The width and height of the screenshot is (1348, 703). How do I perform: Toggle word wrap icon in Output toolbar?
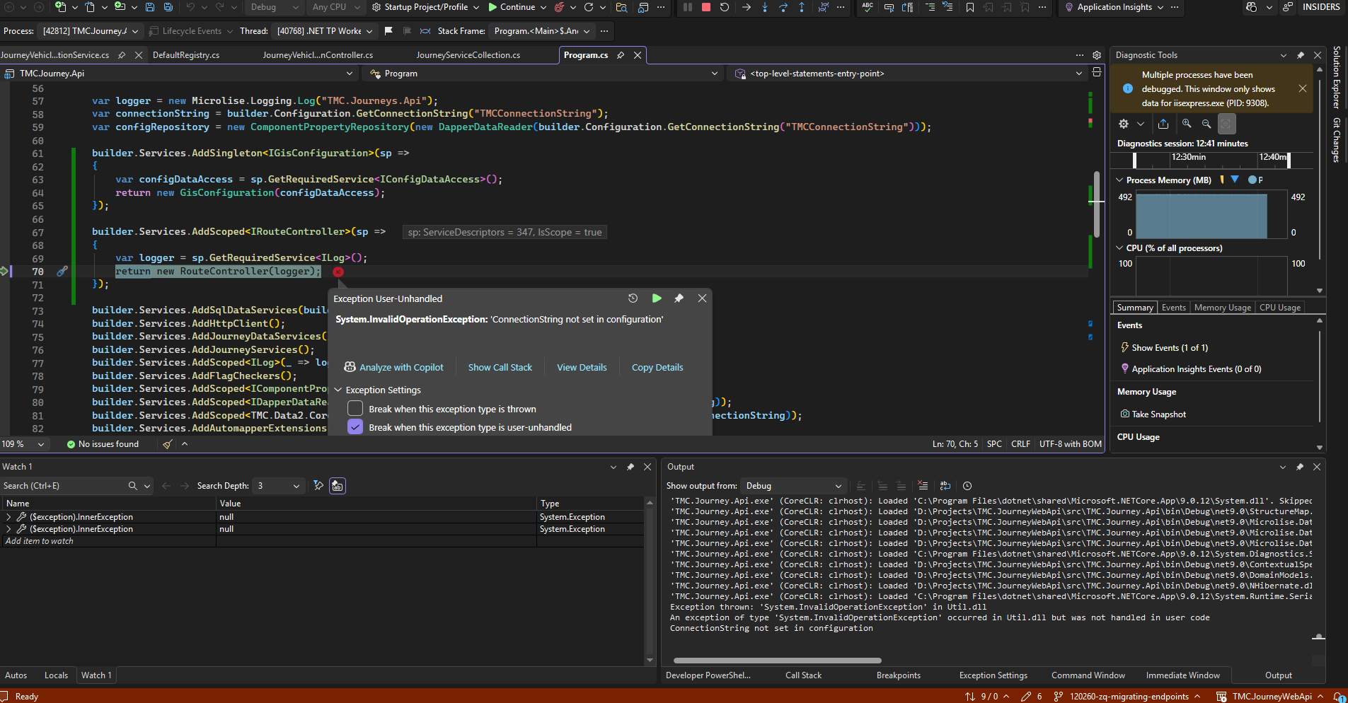[945, 486]
